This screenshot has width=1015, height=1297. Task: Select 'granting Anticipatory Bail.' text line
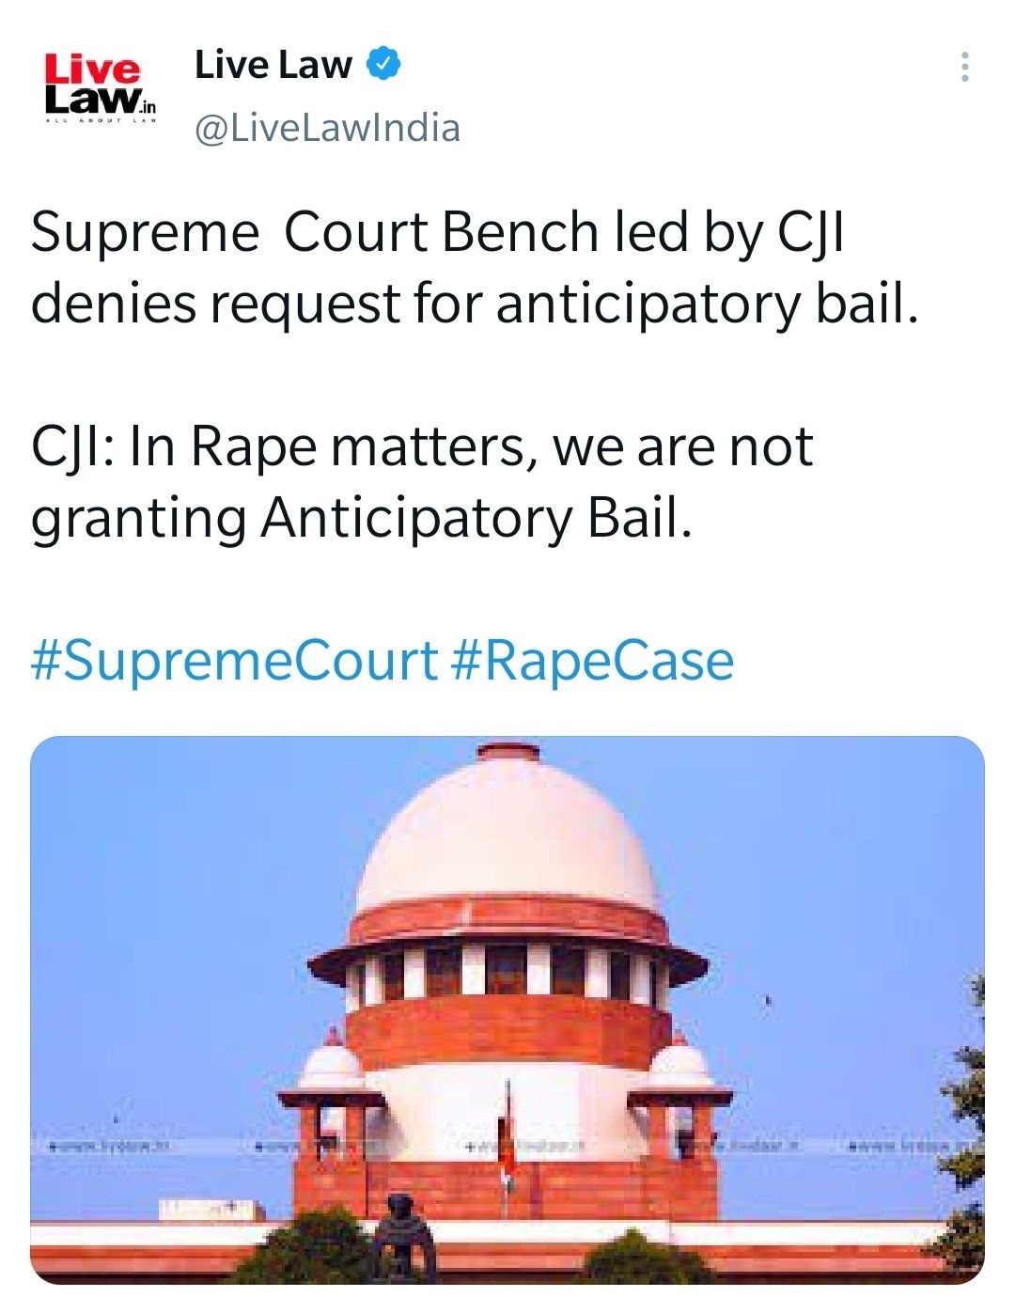362,518
